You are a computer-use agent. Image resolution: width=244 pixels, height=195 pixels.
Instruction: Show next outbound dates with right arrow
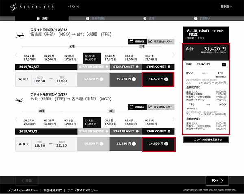tap(174, 57)
